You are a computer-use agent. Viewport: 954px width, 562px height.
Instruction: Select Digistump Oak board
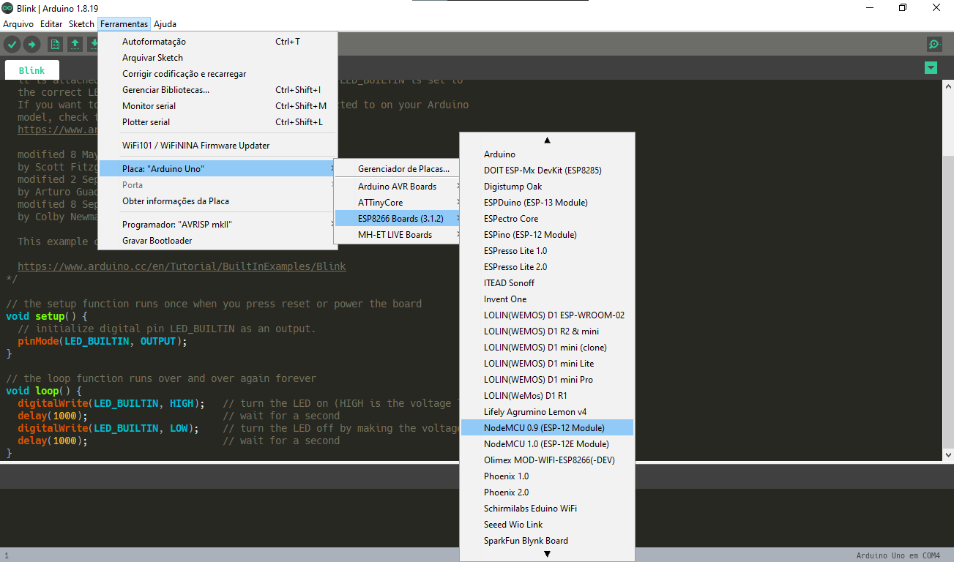click(x=547, y=187)
